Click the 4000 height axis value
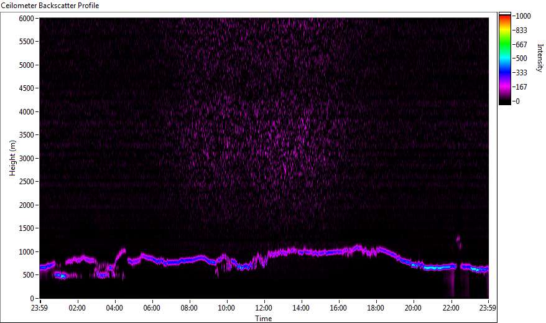The image size is (546, 323). [x=27, y=112]
